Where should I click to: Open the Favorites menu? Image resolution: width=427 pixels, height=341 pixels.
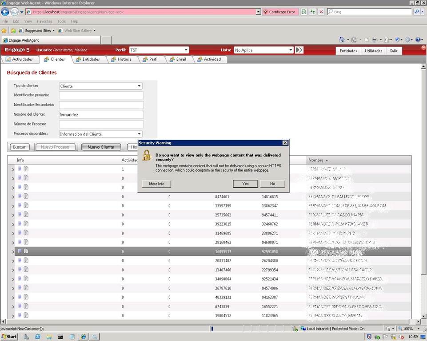(44, 21)
